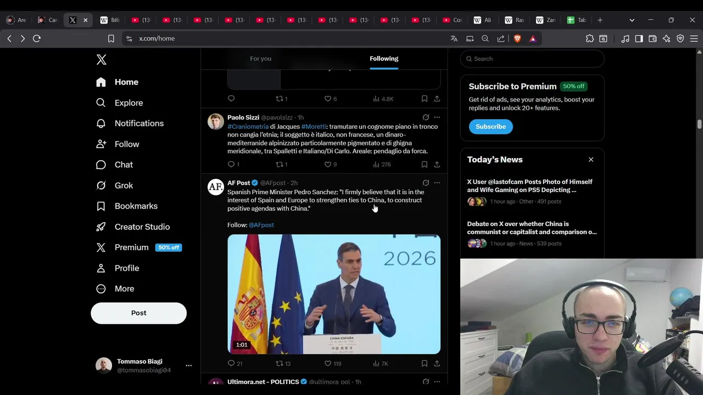
Task: Open a new browser tab
Action: (600, 20)
